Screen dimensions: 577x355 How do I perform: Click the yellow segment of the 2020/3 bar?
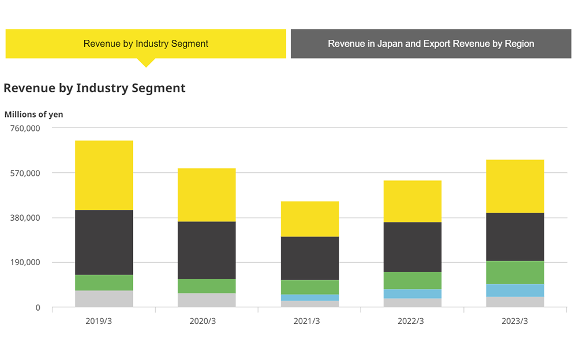pyautogui.click(x=207, y=195)
